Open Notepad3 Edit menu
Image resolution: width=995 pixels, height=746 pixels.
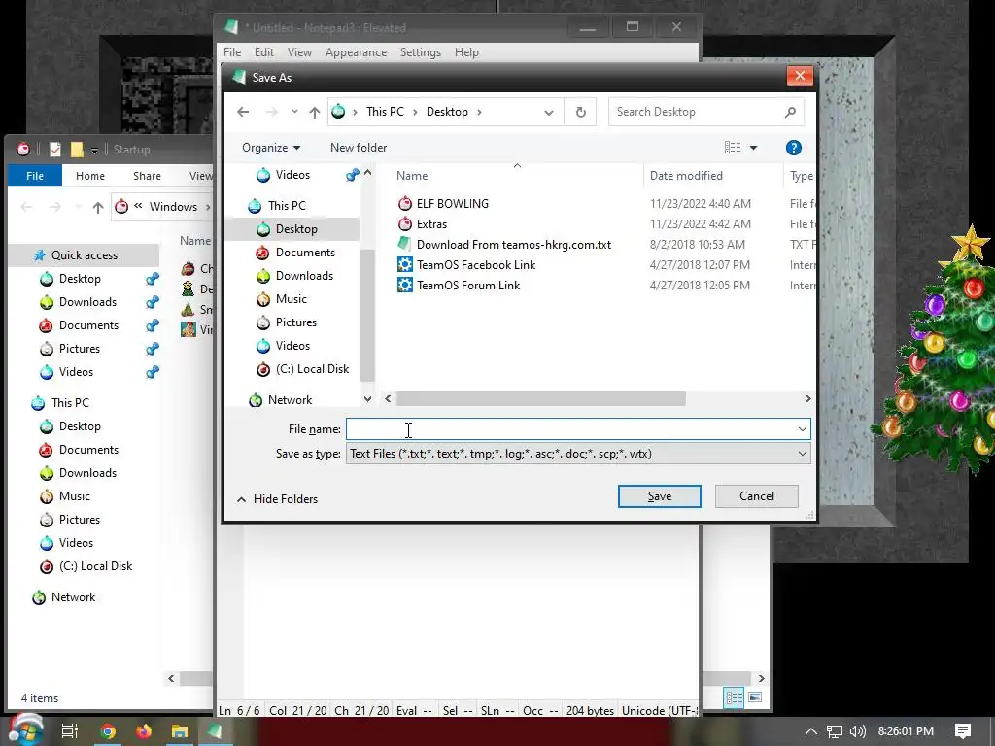(x=264, y=52)
